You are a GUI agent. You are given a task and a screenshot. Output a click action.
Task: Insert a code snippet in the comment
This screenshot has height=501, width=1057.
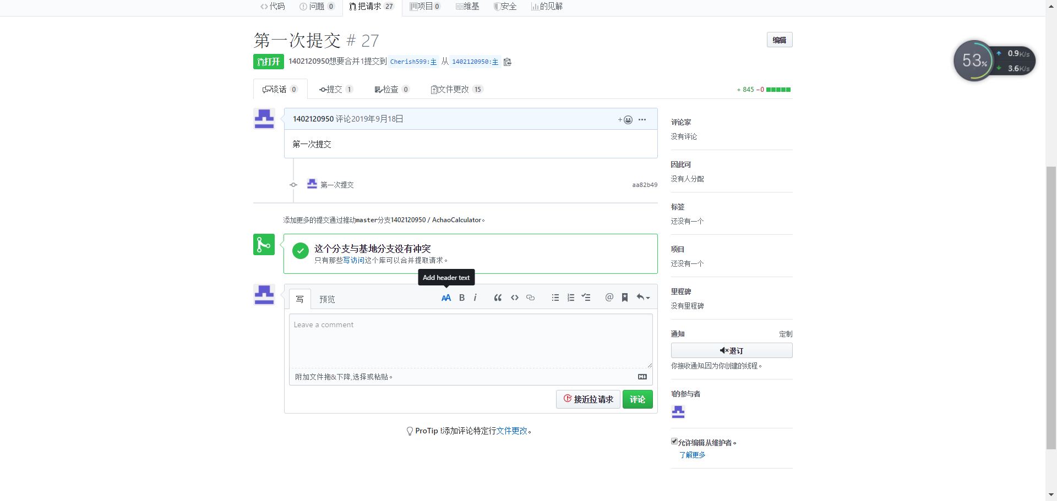514,298
